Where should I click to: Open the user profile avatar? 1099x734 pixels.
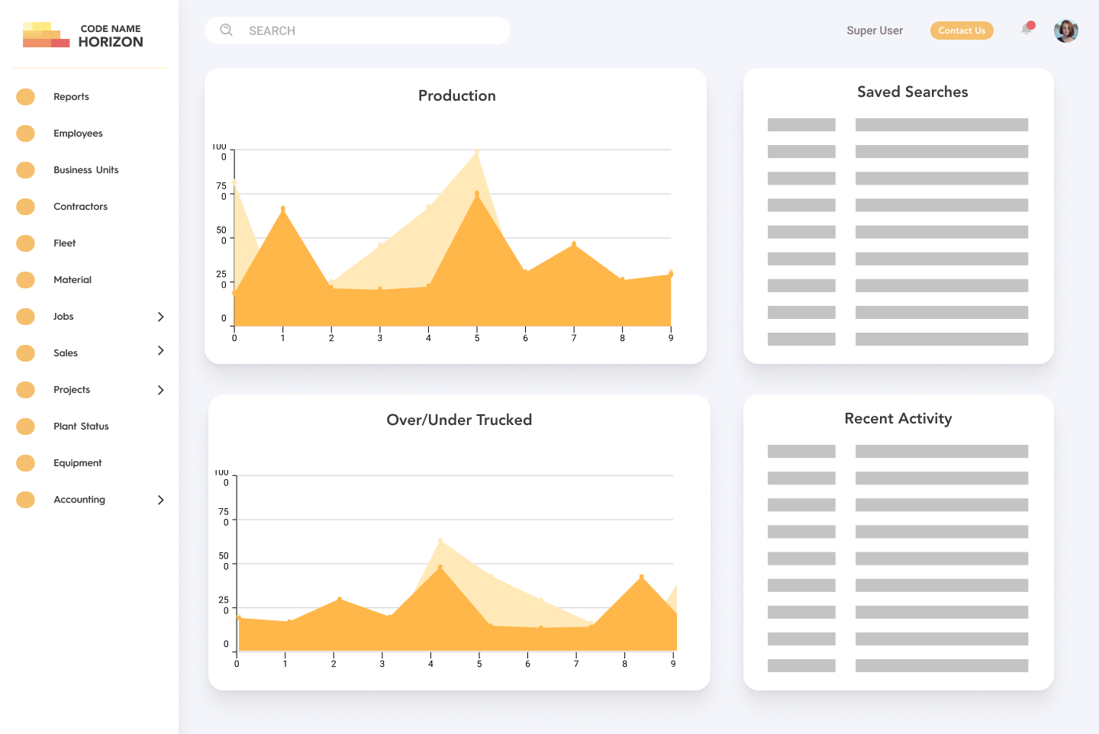tap(1065, 31)
